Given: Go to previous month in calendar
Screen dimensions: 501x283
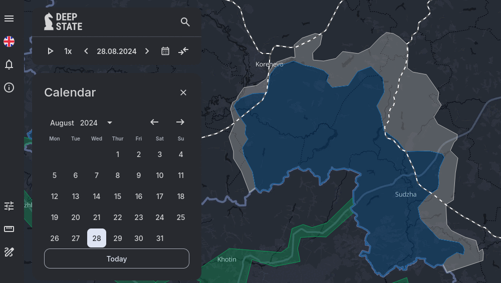Looking at the screenshot, I should click(x=154, y=122).
